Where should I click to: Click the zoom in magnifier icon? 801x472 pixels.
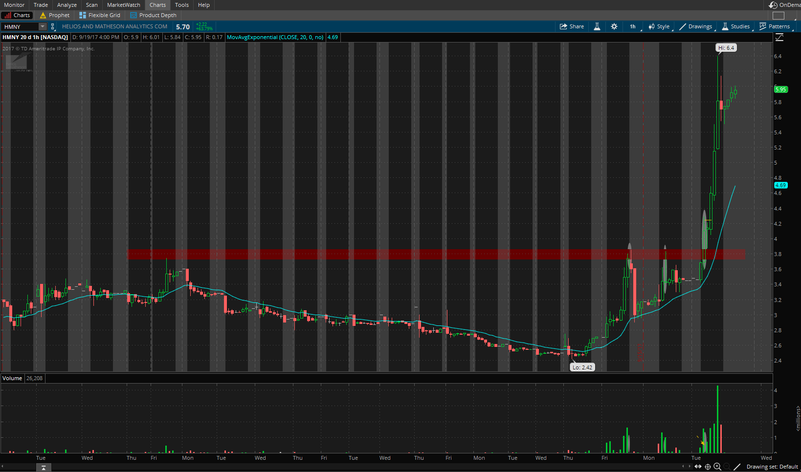(717, 467)
